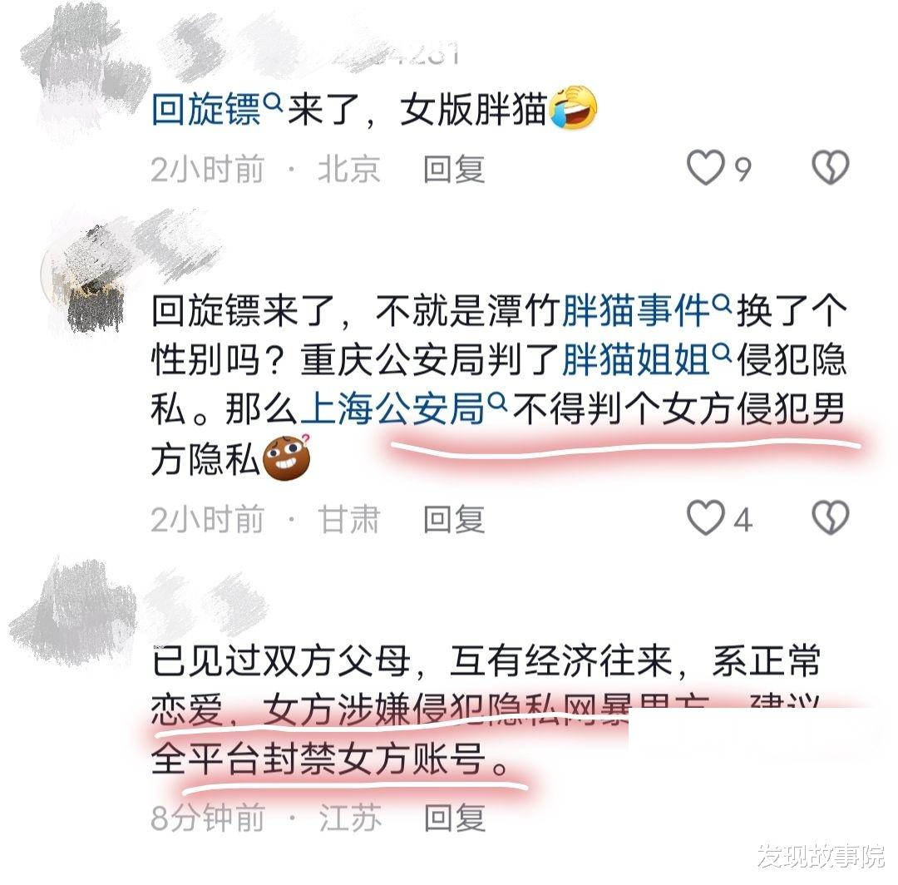Tap search icon after 胖猫姐姐
This screenshot has width=898, height=885.
click(x=722, y=353)
